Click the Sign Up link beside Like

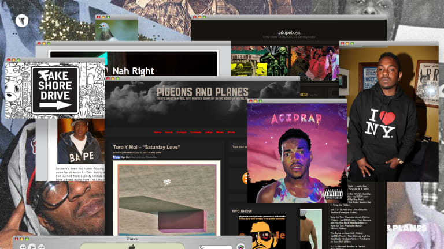click(125, 157)
